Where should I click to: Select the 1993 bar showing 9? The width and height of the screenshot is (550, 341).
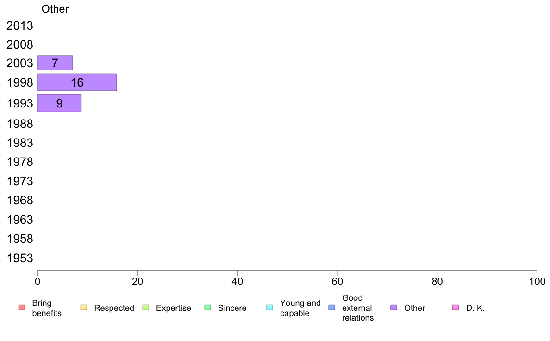coord(59,103)
